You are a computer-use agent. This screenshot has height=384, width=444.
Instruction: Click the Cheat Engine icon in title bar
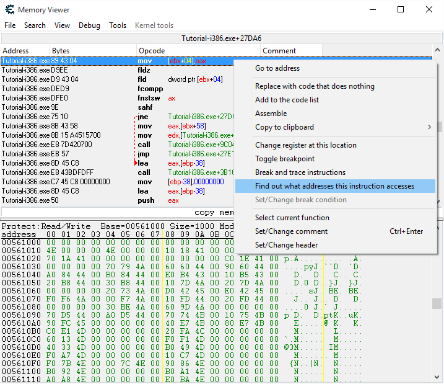pos(9,9)
